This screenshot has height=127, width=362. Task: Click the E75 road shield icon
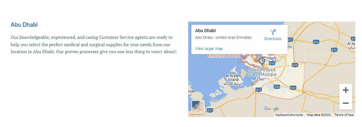(334, 50)
